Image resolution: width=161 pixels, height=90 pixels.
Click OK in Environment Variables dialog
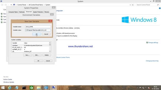click(38, 61)
